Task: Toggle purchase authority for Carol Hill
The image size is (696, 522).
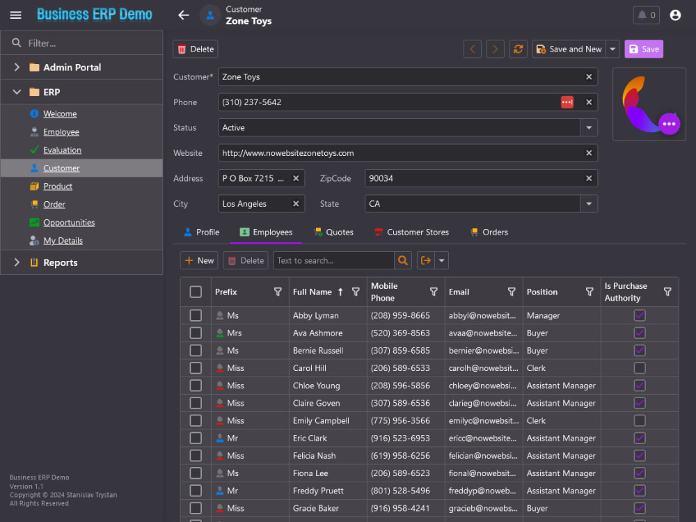Action: (x=639, y=368)
